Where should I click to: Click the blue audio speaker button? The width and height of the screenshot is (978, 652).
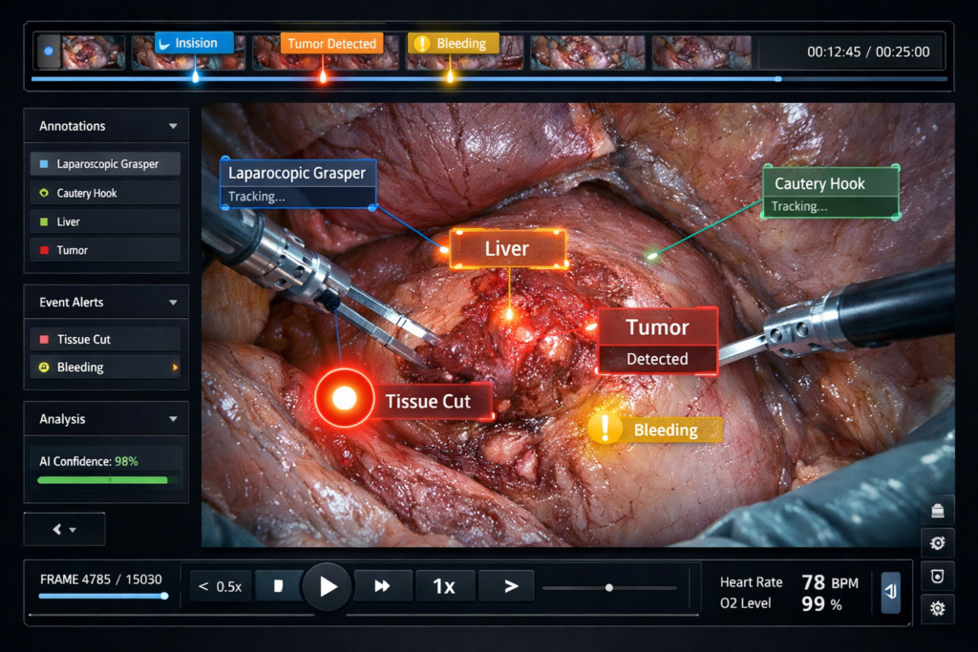(x=890, y=593)
